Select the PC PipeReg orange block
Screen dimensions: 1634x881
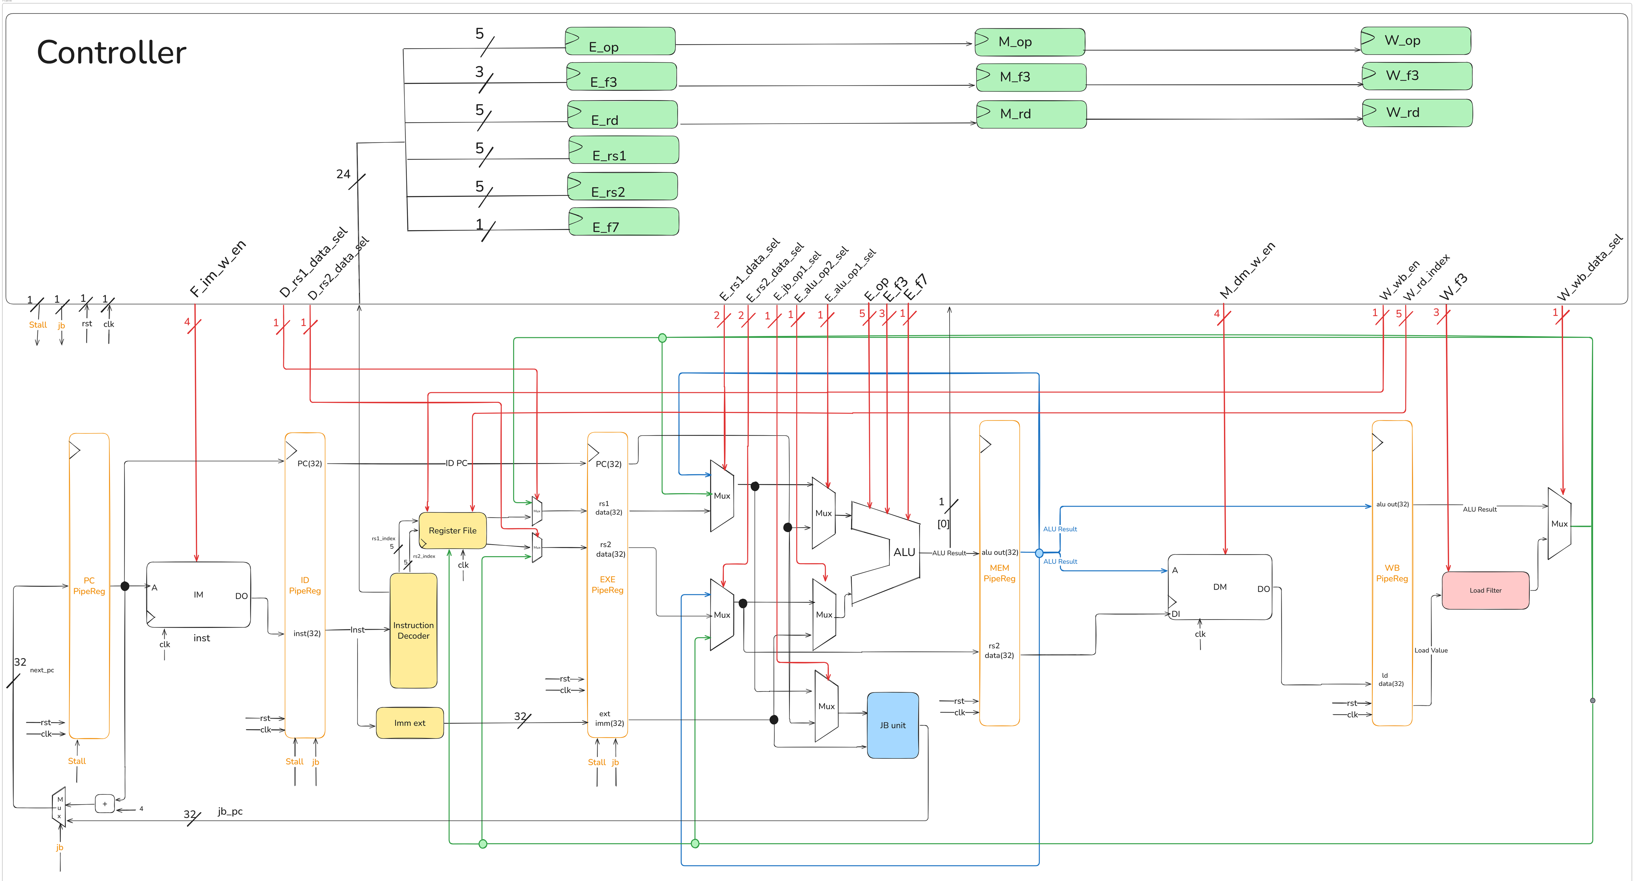89,586
